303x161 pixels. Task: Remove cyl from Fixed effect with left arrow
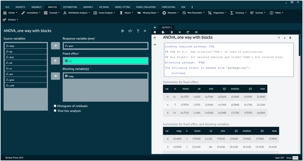click(x=56, y=61)
